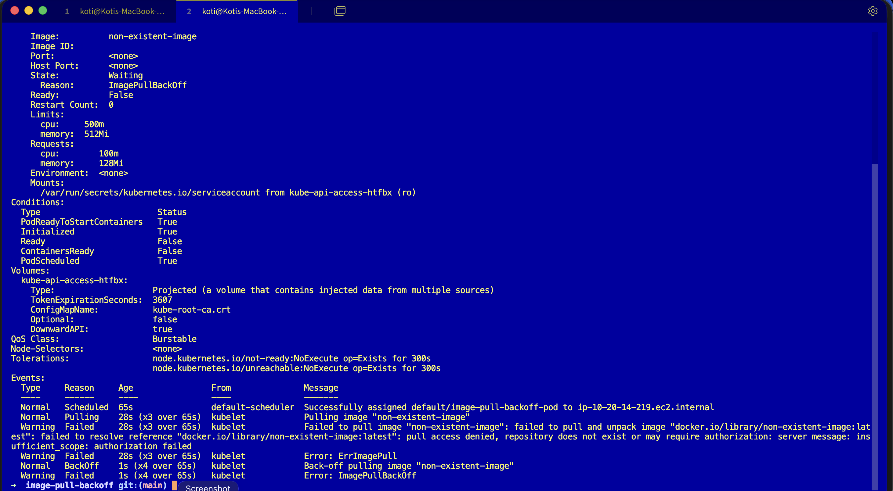Viewport: 893px width, 491px height.
Task: Zoom the window using the green traffic light
Action: 43,11
